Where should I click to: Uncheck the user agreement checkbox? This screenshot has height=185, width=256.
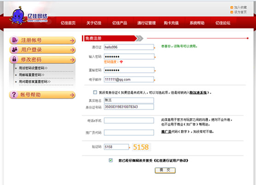pos(111,160)
